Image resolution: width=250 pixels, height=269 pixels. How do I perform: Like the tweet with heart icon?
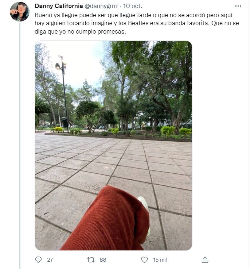tap(144, 260)
